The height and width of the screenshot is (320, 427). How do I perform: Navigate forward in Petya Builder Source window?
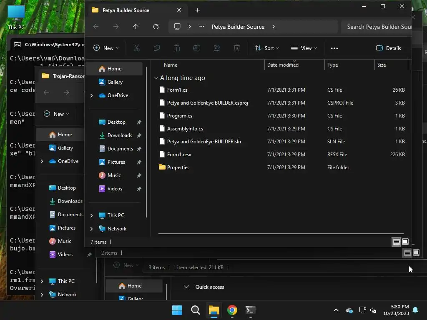click(x=116, y=27)
